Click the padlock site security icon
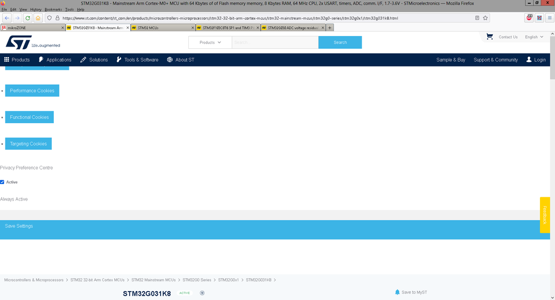The height and width of the screenshot is (300, 555). (x=57, y=18)
